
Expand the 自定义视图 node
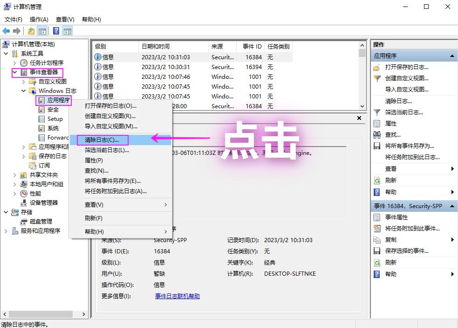tap(24, 82)
